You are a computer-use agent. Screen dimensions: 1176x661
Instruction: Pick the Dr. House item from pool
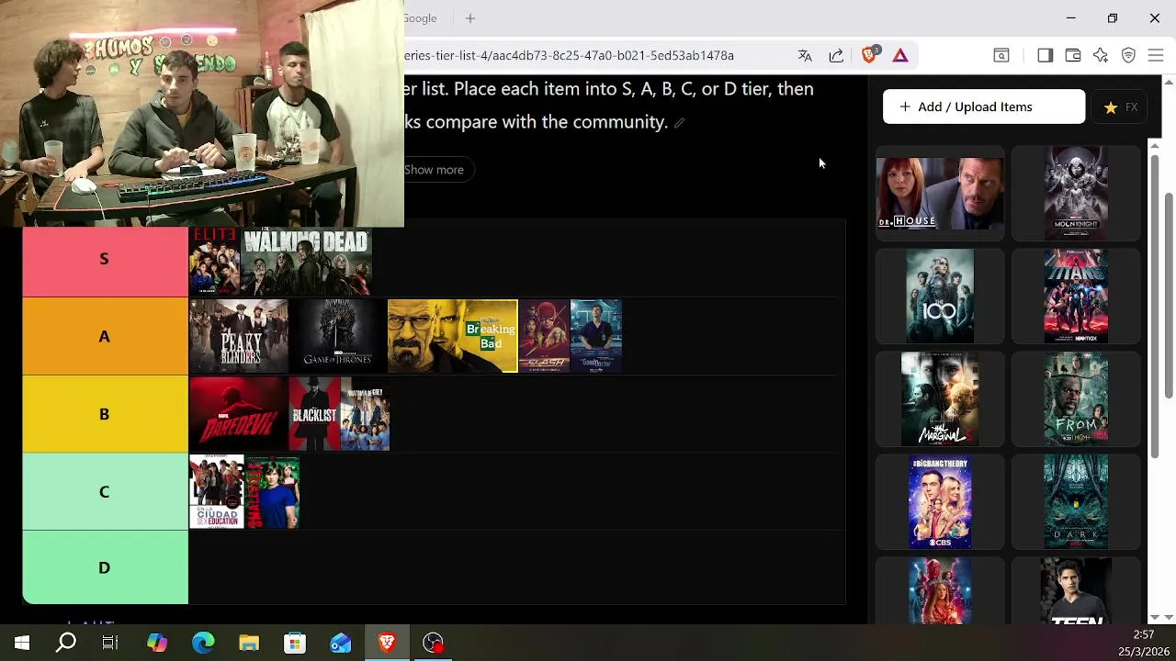(x=940, y=193)
